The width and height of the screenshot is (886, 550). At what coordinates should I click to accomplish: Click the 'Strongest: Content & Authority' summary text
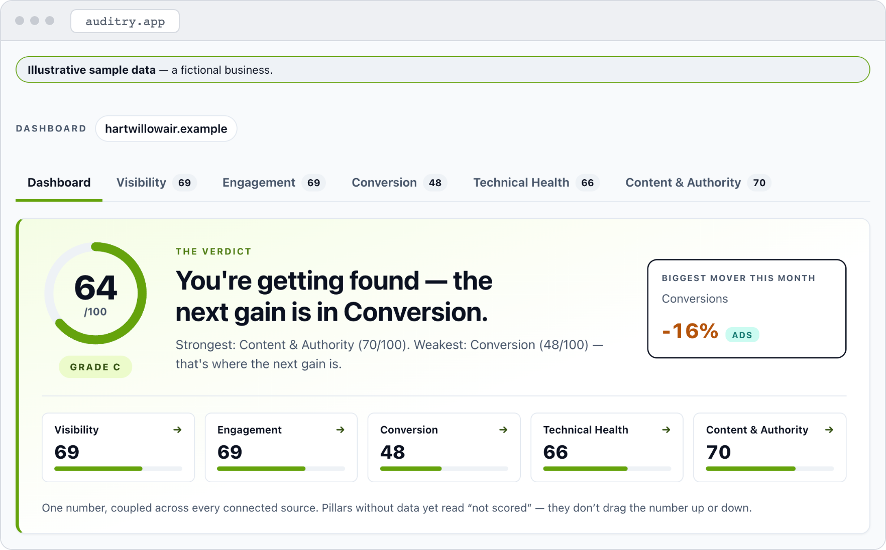pyautogui.click(x=389, y=354)
